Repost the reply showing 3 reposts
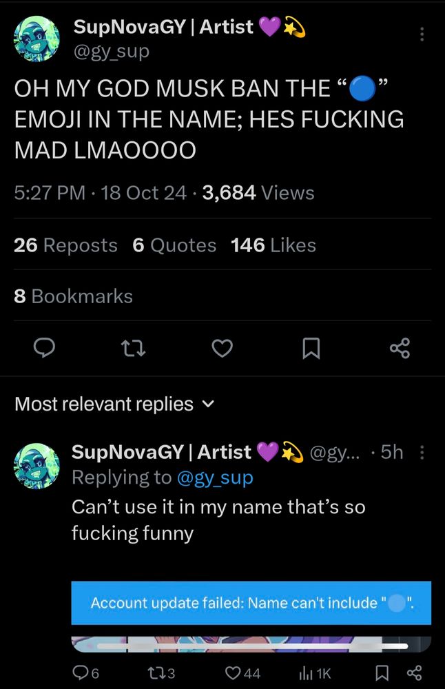 point(162,672)
